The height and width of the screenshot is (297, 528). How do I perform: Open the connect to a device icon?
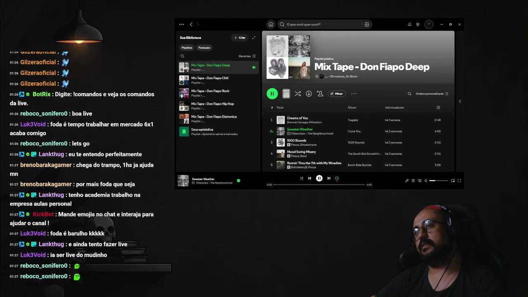420,181
